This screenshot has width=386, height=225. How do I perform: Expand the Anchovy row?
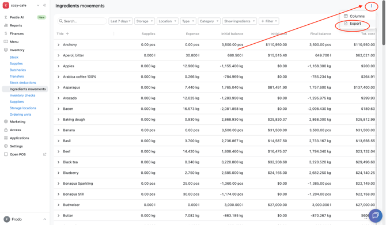click(58, 45)
